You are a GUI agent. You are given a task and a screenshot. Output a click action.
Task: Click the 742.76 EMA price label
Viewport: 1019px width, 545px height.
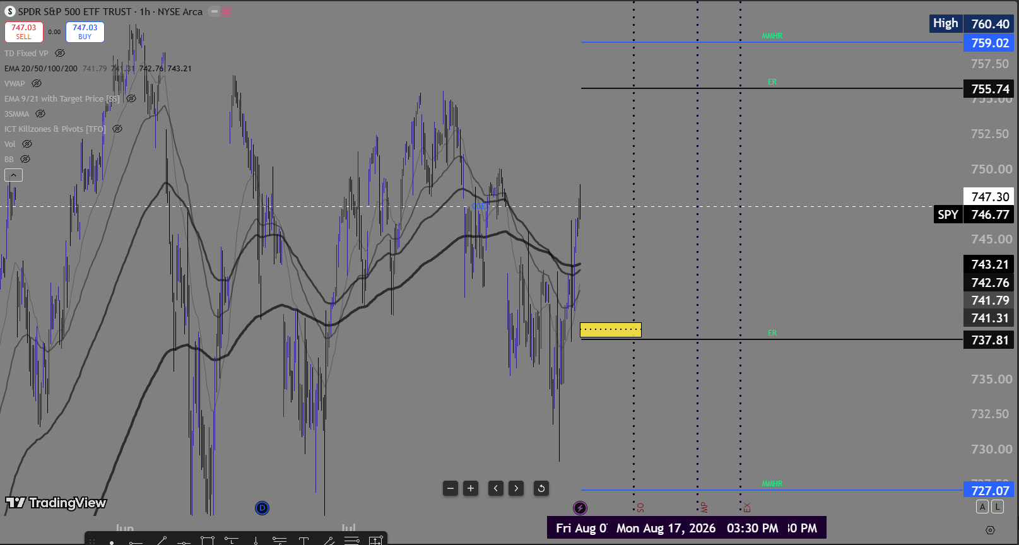coord(990,283)
